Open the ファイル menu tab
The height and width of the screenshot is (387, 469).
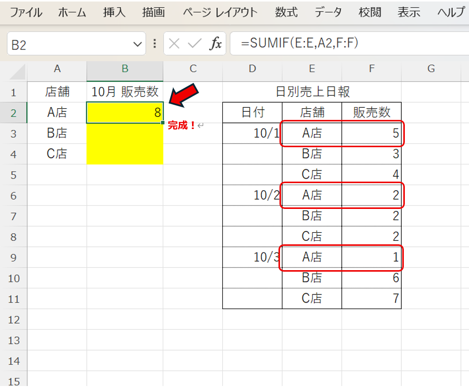(26, 13)
